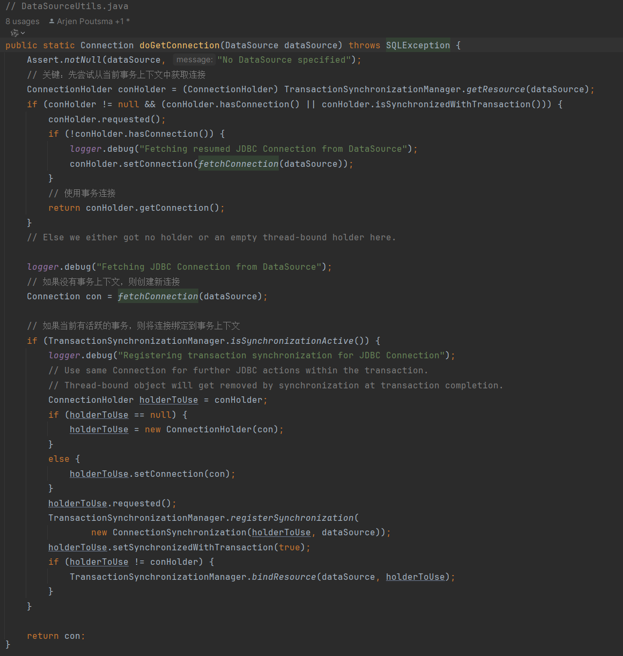
Task: Click the 'return conHolder.getConnection();' statement
Action: pos(137,208)
